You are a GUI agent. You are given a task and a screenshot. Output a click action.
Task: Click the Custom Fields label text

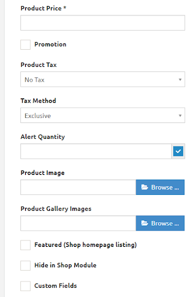[56, 286]
